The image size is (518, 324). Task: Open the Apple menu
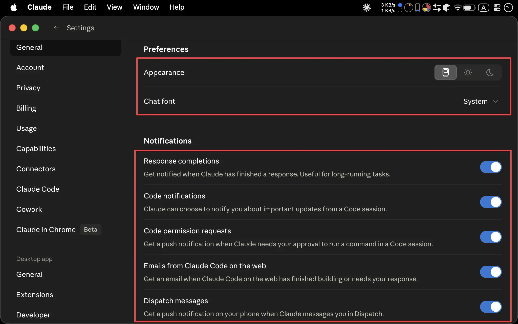tap(14, 7)
